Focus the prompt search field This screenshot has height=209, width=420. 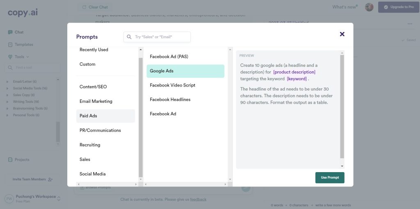coord(157,37)
